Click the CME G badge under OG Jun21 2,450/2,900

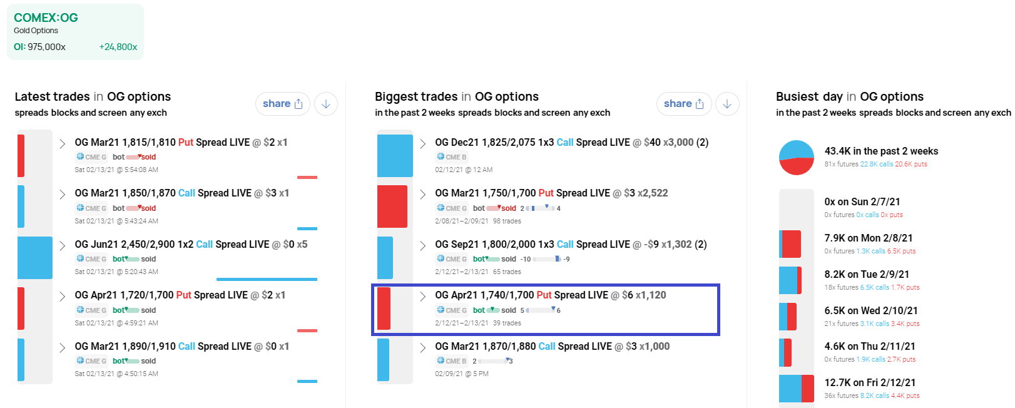click(x=91, y=259)
